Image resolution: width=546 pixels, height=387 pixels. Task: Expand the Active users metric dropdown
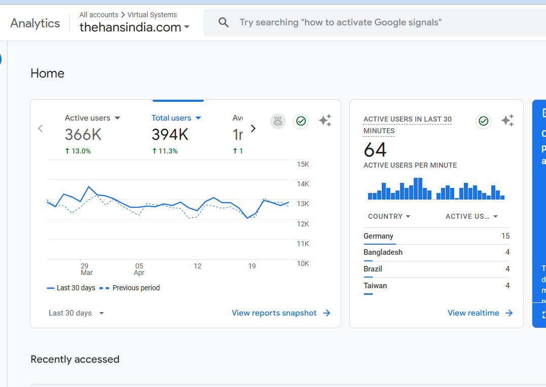[x=118, y=118]
